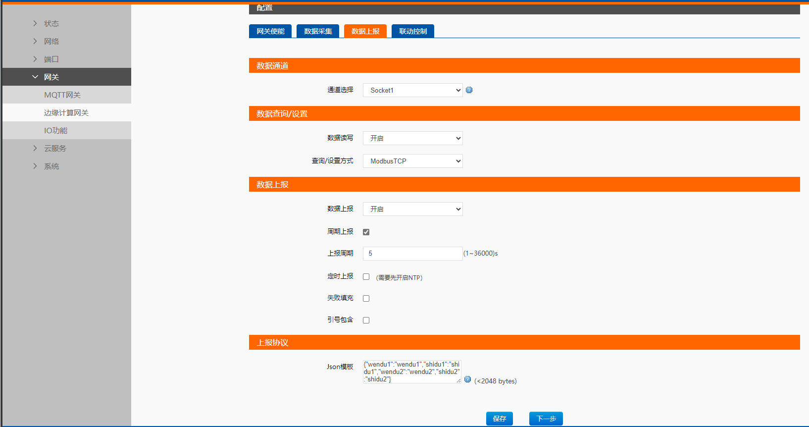Open the 数据上报 enable dropdown

coord(412,209)
